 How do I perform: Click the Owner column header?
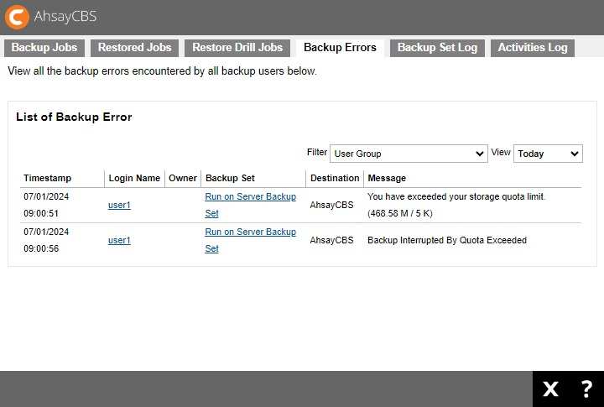click(183, 178)
